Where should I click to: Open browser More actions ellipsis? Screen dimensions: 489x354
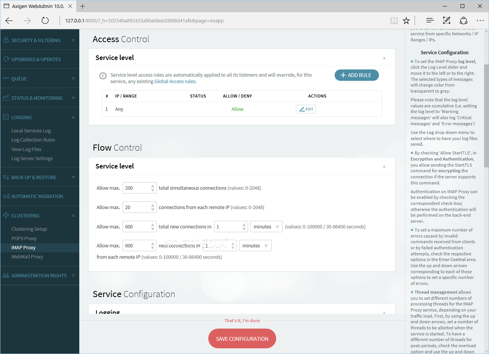(x=480, y=20)
